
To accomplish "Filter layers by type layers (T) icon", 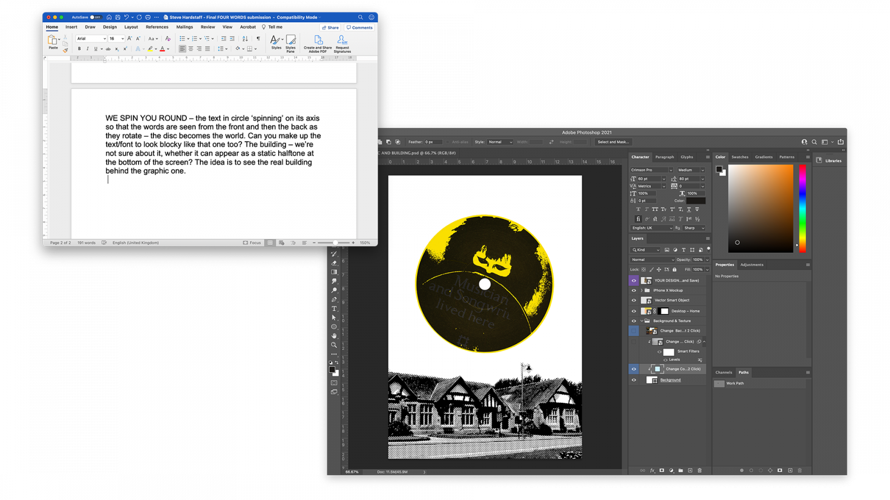I will point(684,250).
